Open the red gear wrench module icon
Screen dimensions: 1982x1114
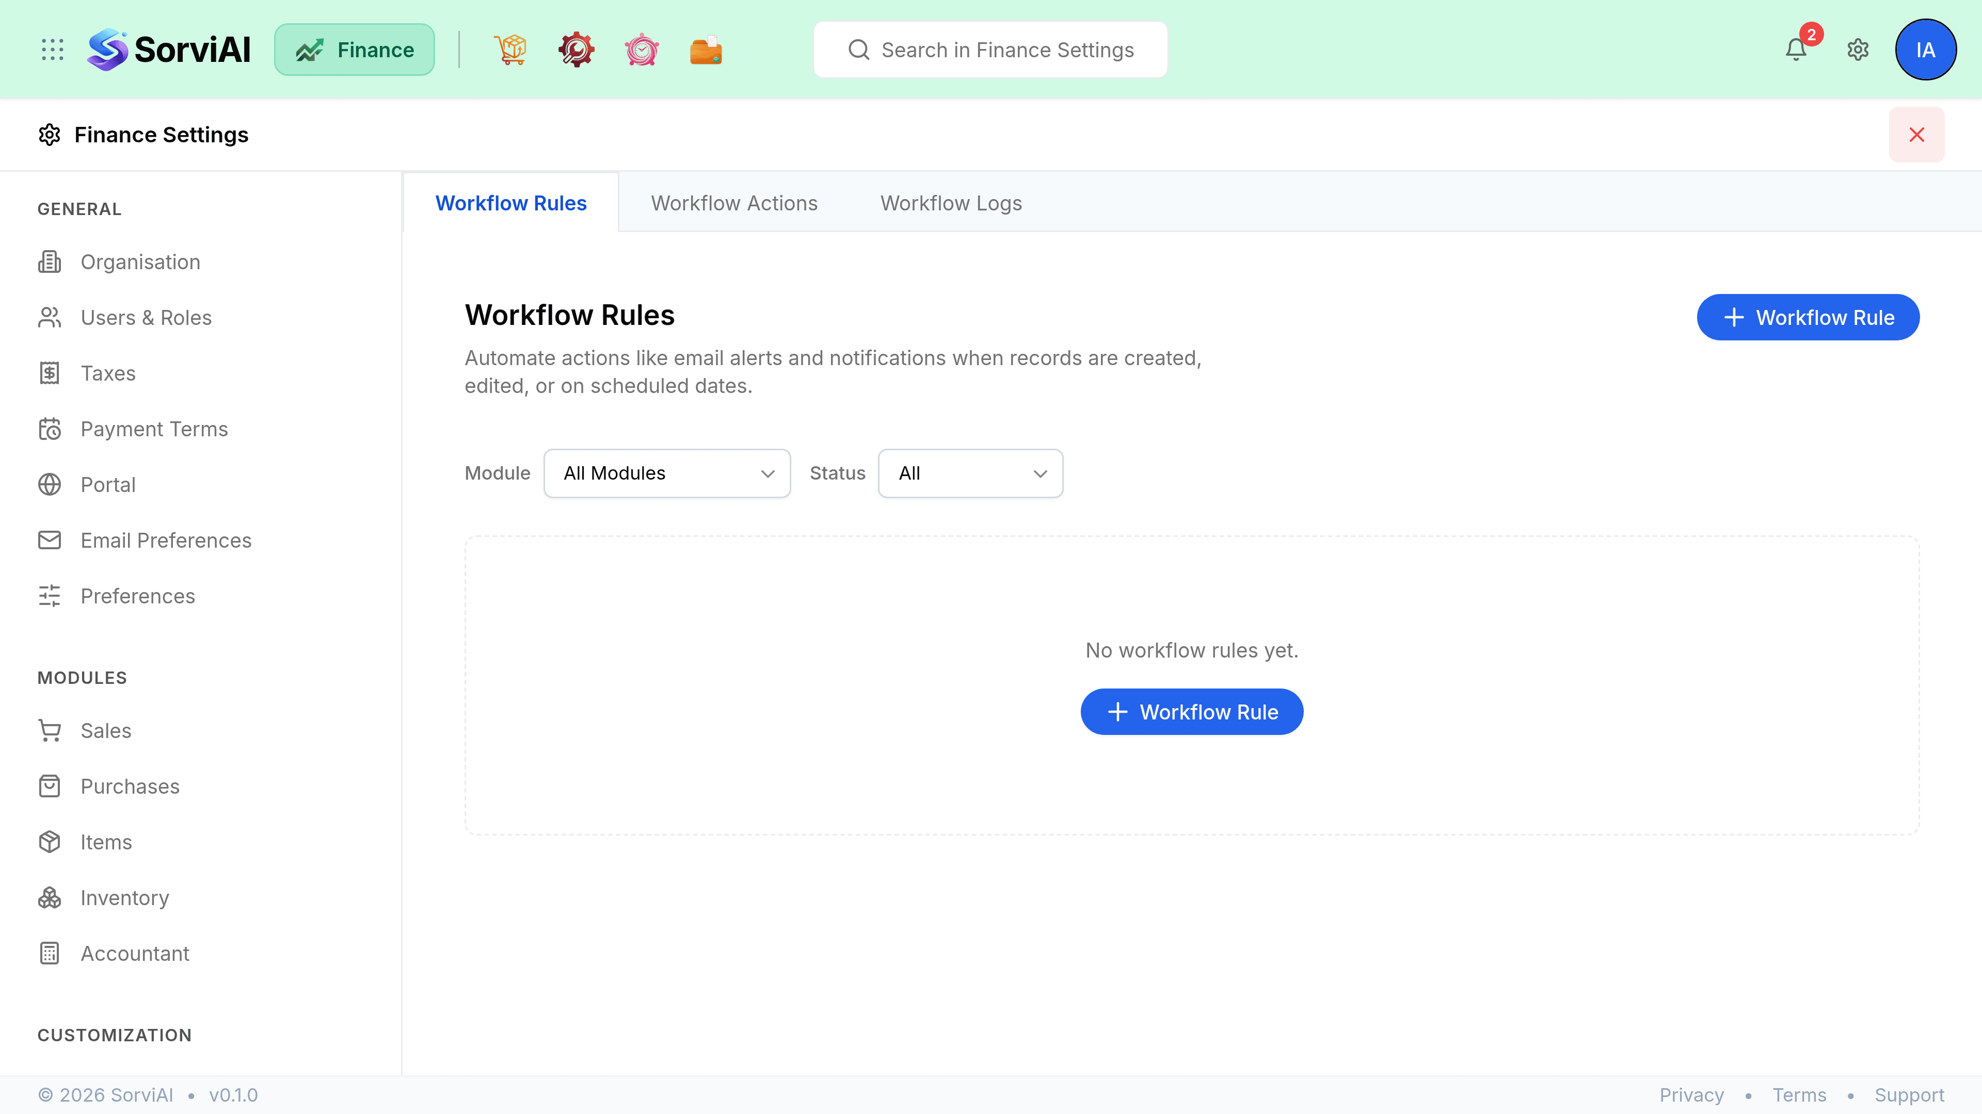point(577,50)
